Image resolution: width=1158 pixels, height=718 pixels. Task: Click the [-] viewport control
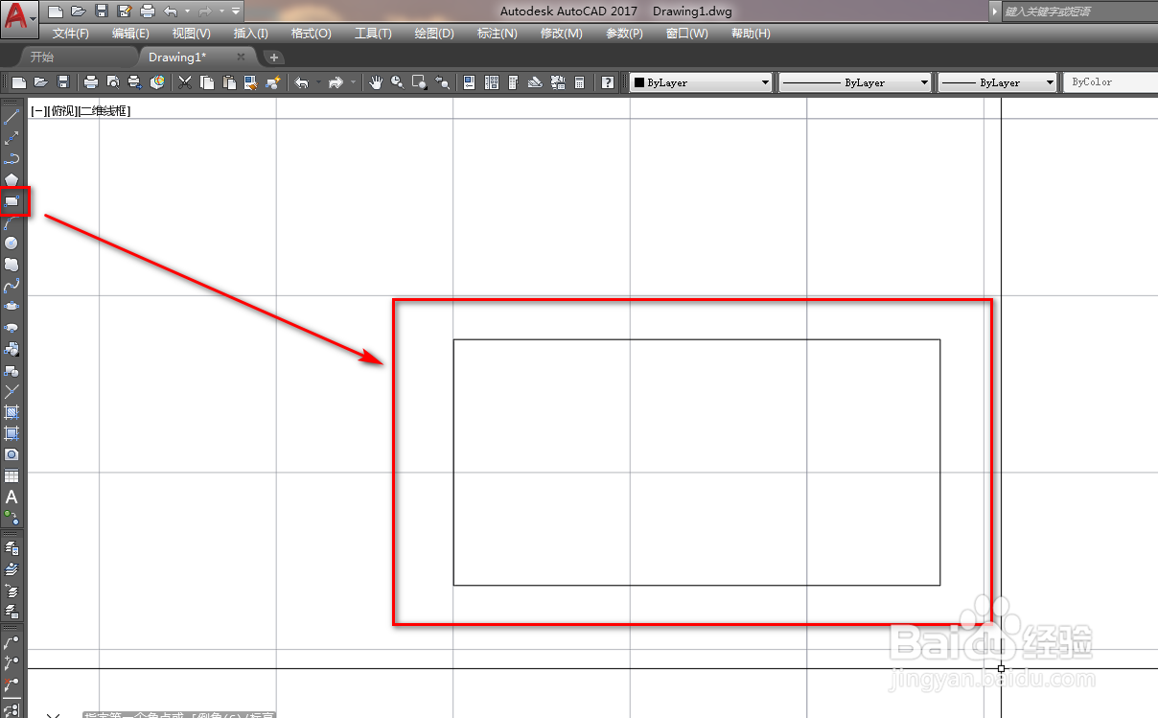37,111
